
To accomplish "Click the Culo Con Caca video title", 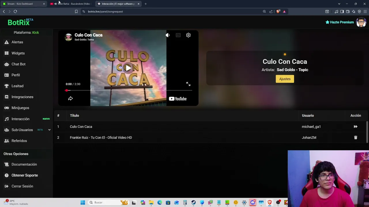I will tap(89, 35).
